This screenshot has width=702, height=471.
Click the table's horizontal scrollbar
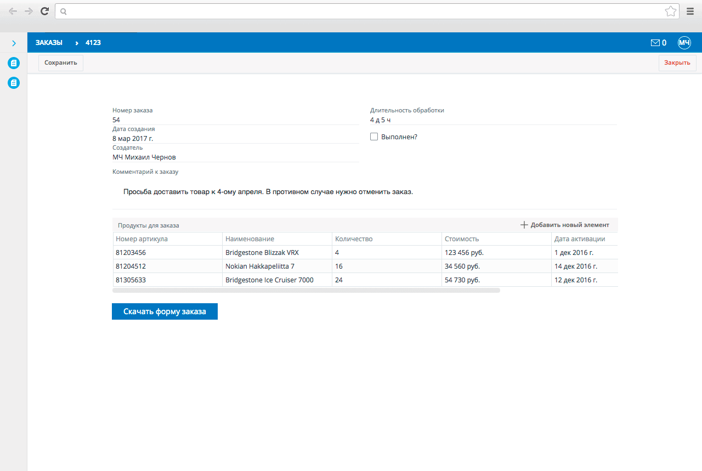click(306, 290)
